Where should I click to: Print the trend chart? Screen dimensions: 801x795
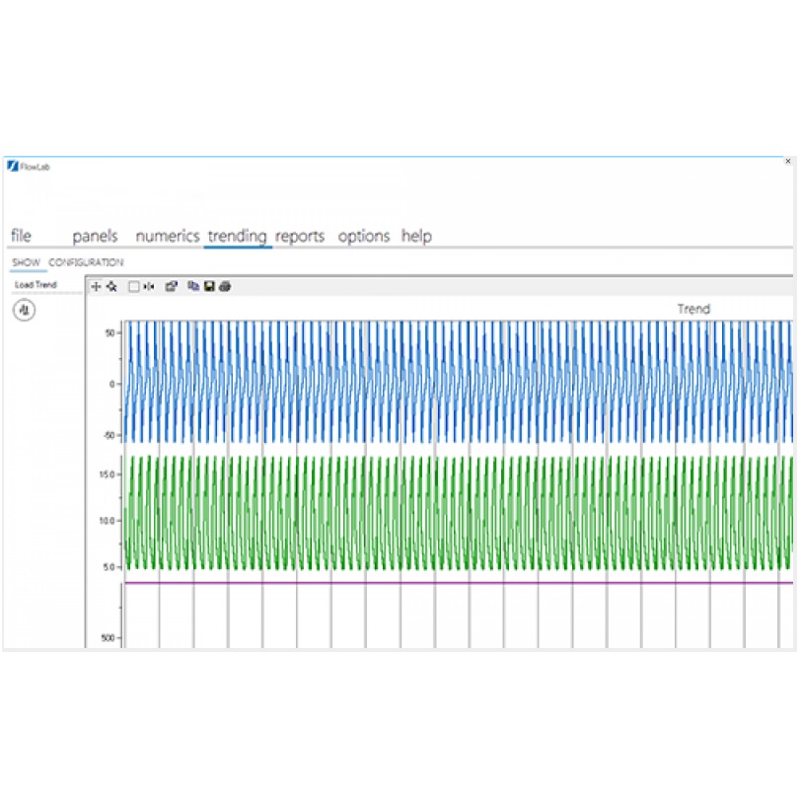(224, 287)
